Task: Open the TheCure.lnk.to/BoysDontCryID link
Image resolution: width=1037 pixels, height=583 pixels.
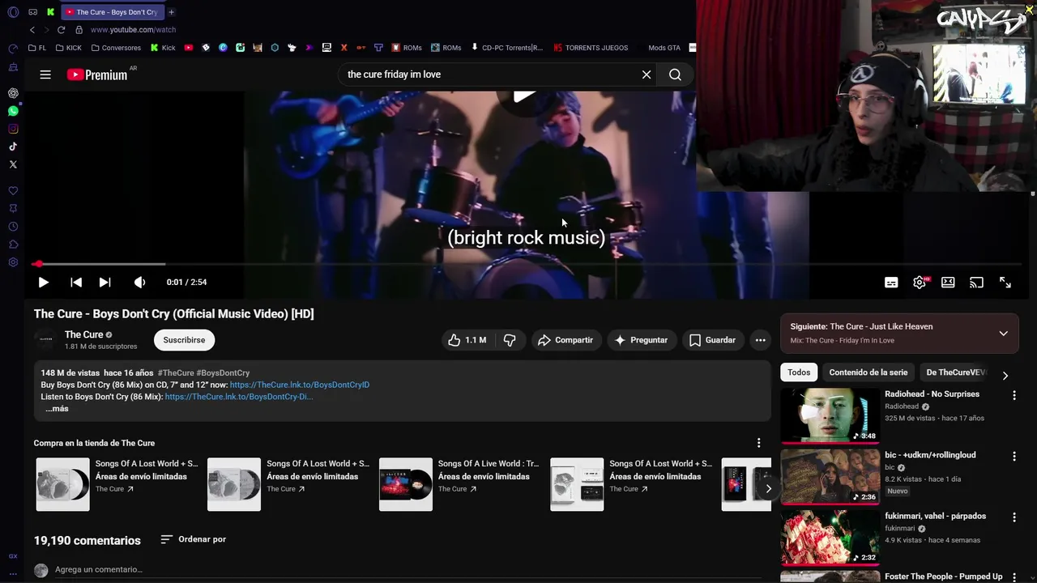Action: tap(299, 385)
